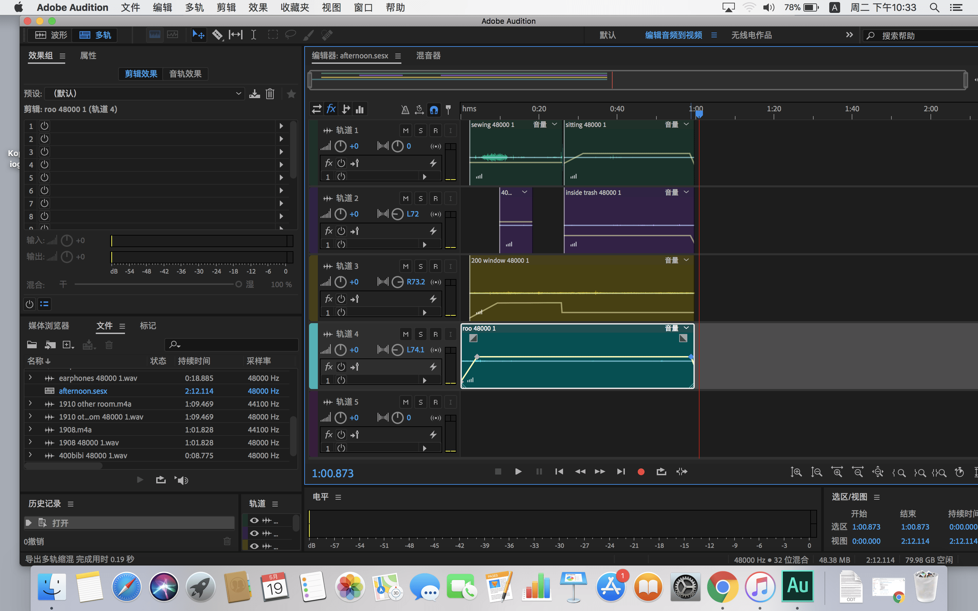The height and width of the screenshot is (611, 978).
Task: Select the inside trash 48000 1 clip
Action: click(x=629, y=220)
